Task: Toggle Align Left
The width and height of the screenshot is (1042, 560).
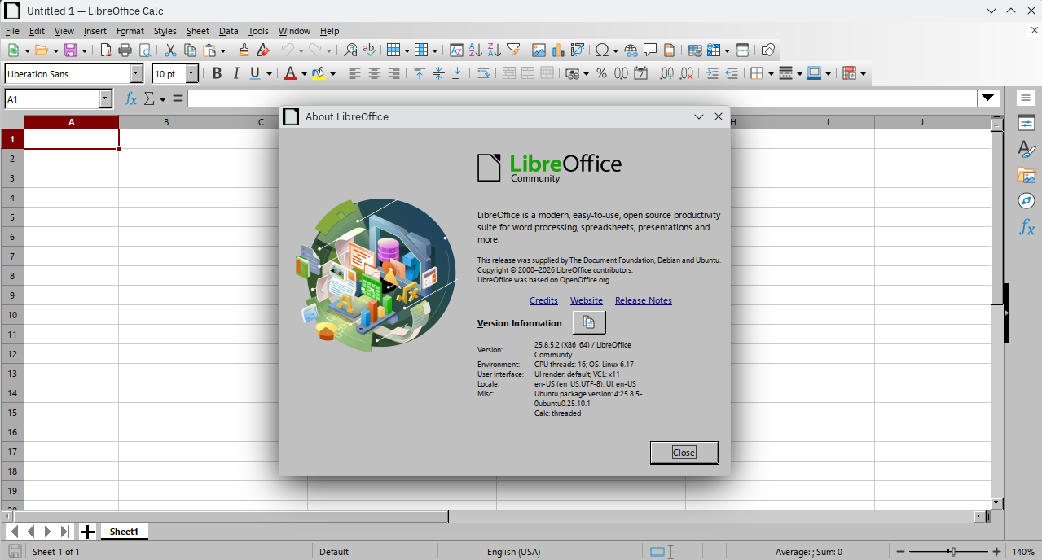Action: pyautogui.click(x=354, y=73)
